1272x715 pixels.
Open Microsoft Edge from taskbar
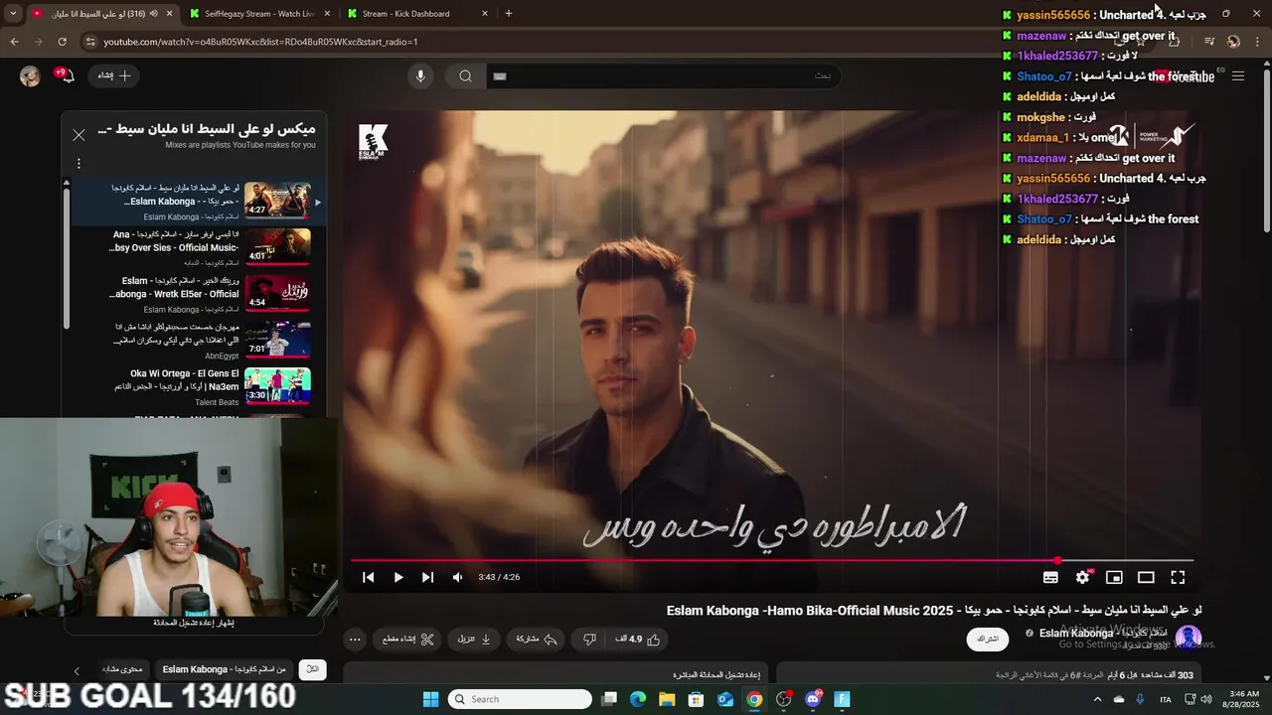click(638, 699)
